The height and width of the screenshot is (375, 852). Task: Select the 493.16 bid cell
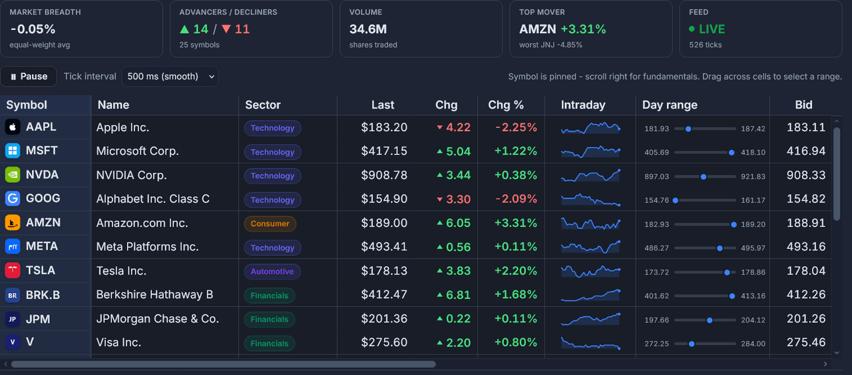[x=801, y=247]
